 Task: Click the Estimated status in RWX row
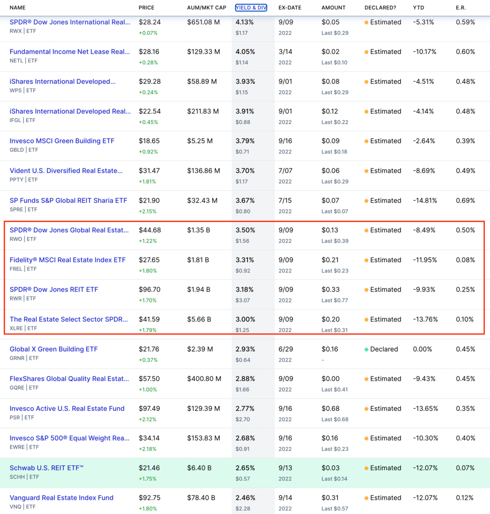coord(383,22)
